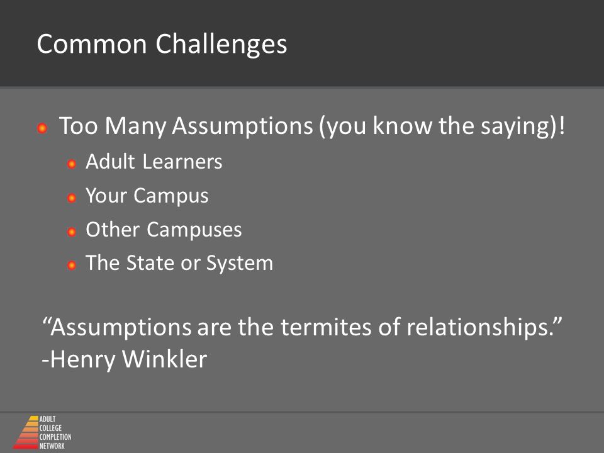The image size is (604, 453).
Task: Click the word COLLEGE in the footer logo
Action: click(50, 428)
